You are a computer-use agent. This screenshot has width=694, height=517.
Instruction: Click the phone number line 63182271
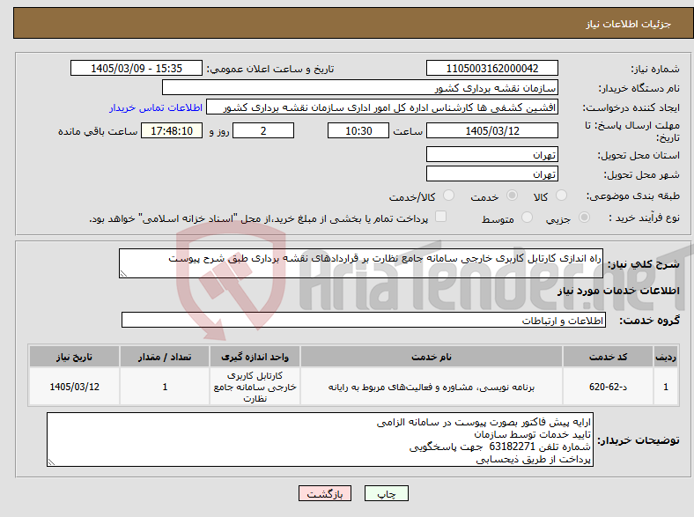click(499, 447)
